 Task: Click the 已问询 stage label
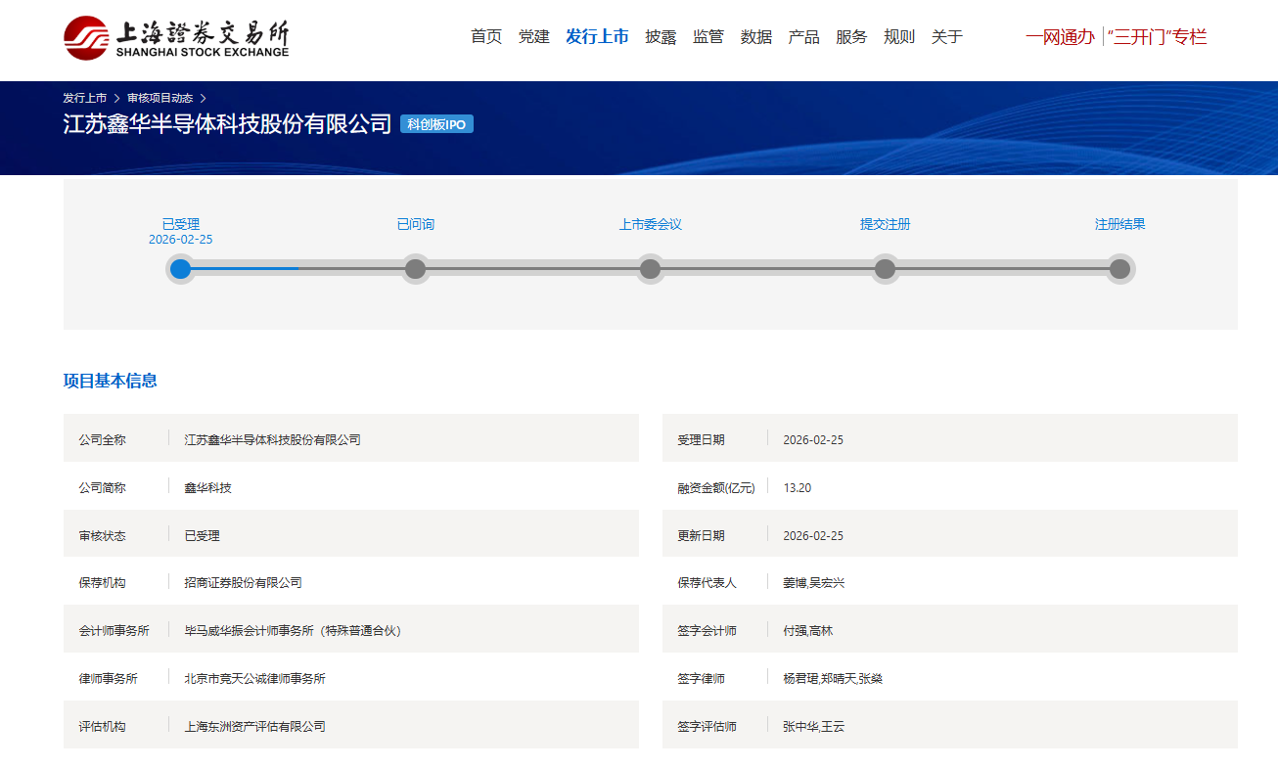[x=415, y=224]
